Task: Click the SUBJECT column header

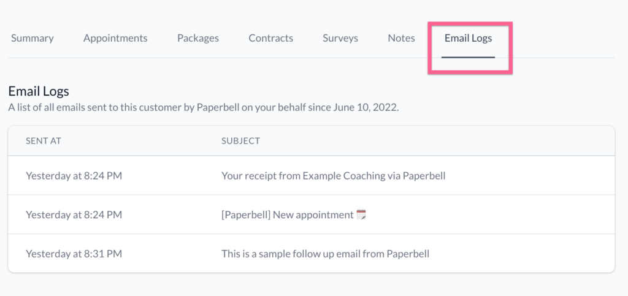Action: pos(240,141)
